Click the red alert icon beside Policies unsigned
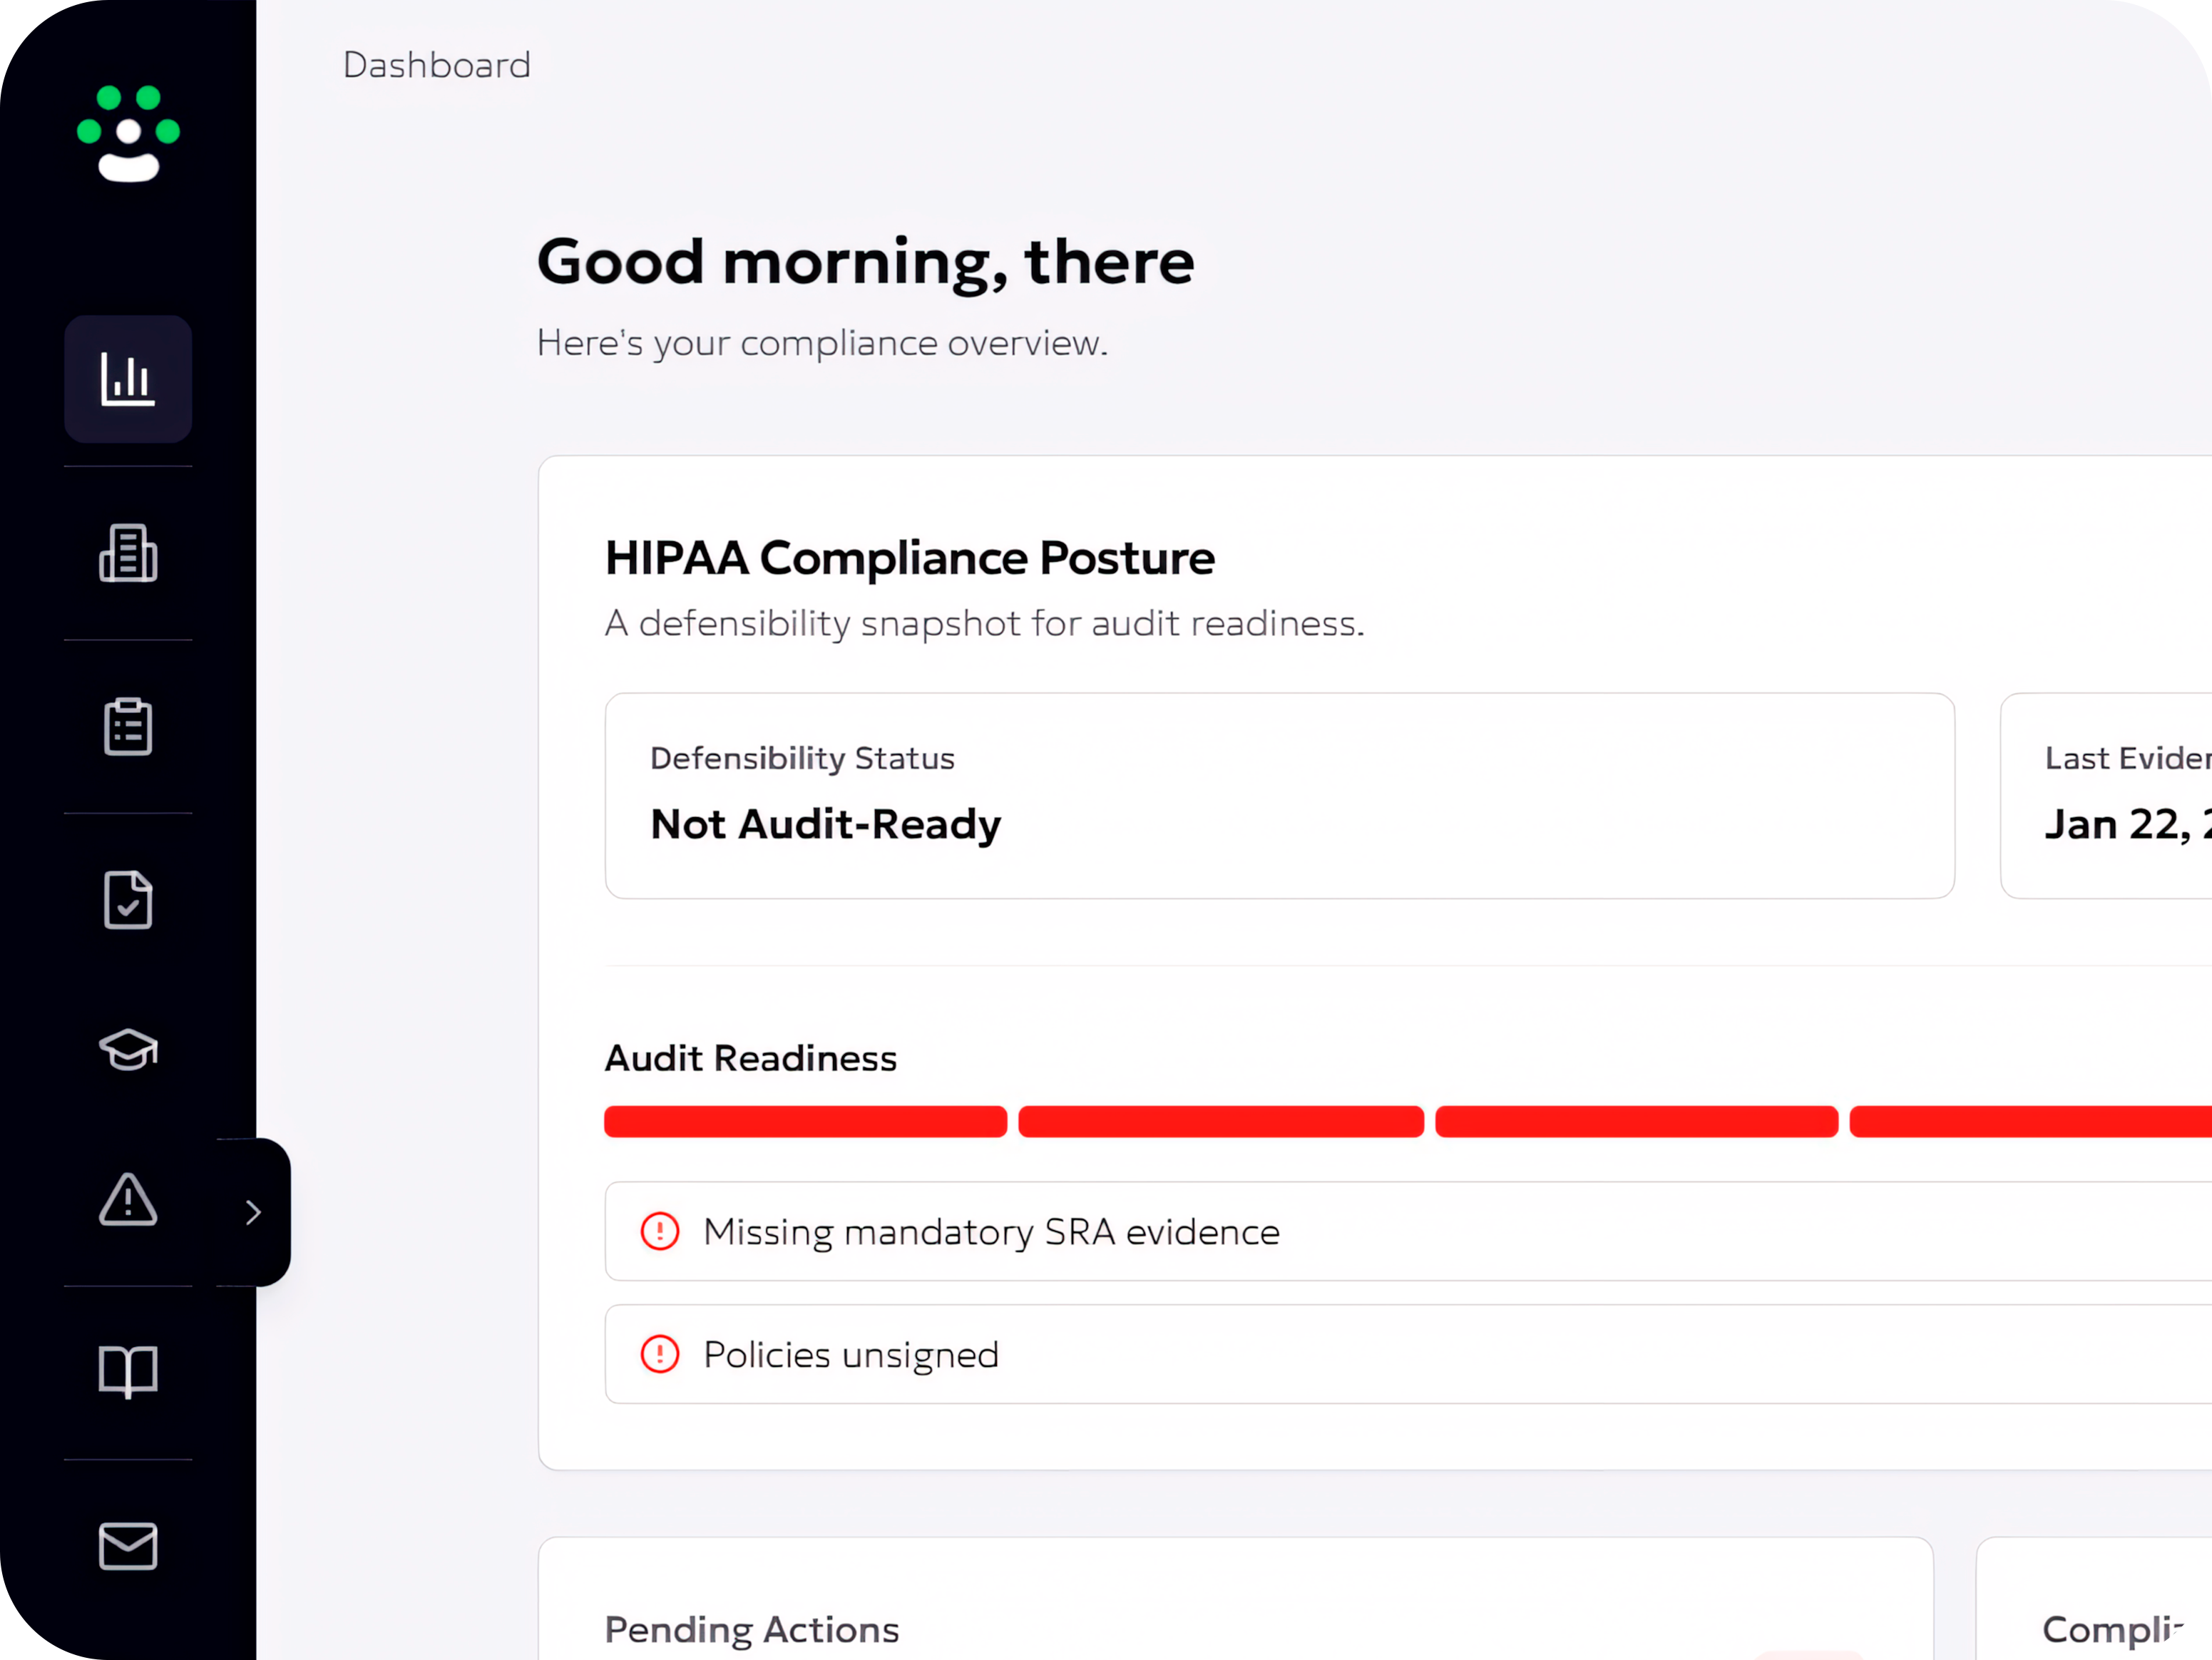Viewport: 2212px width, 1660px height. (x=660, y=1355)
